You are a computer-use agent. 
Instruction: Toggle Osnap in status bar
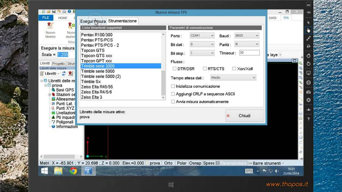[x=195, y=163]
